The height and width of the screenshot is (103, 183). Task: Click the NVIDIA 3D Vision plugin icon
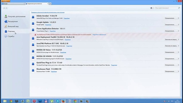tap(33, 51)
